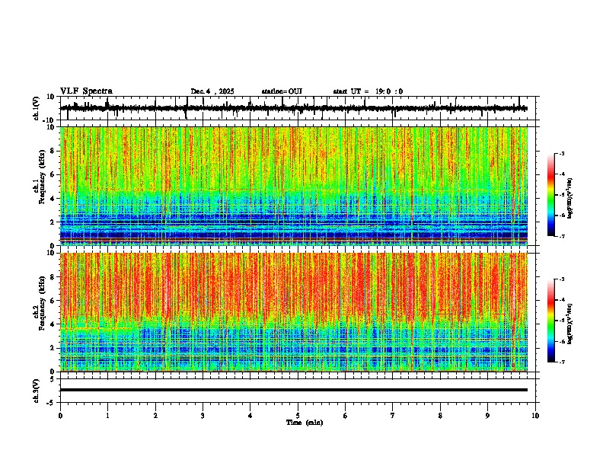Click the "-3" label on ch.1 colorbar
This screenshot has width=603, height=466.
[x=561, y=154]
